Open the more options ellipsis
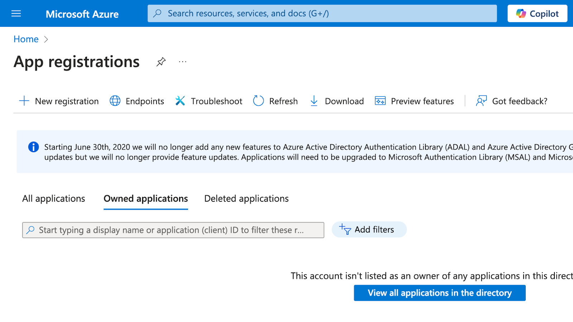 click(x=183, y=62)
